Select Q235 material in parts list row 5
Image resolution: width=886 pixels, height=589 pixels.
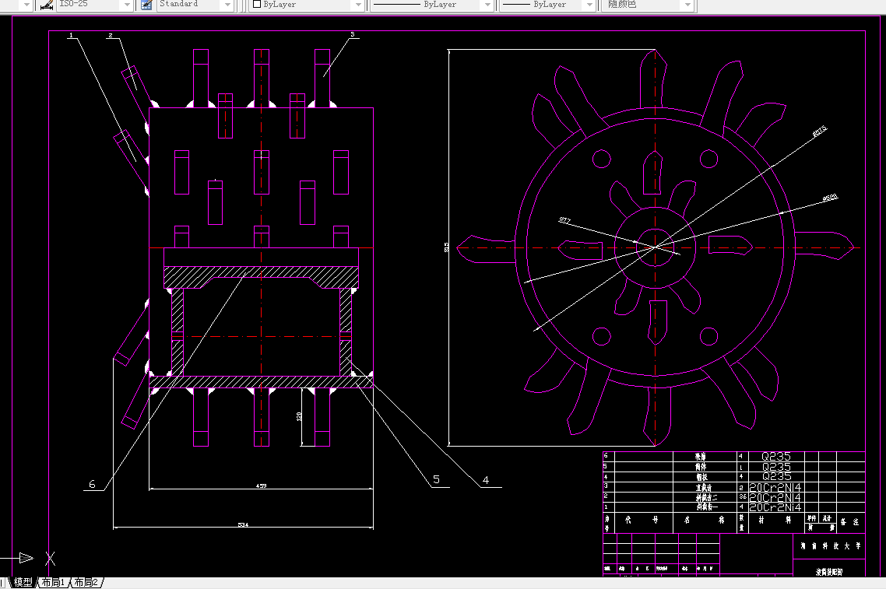click(x=775, y=467)
